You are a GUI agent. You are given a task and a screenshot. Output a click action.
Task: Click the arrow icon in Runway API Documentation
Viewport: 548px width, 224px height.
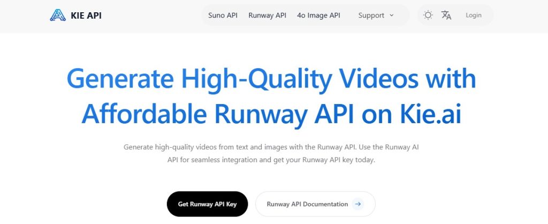(358, 204)
